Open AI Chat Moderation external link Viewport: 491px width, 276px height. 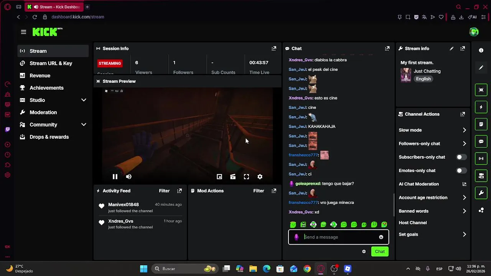pos(464,184)
